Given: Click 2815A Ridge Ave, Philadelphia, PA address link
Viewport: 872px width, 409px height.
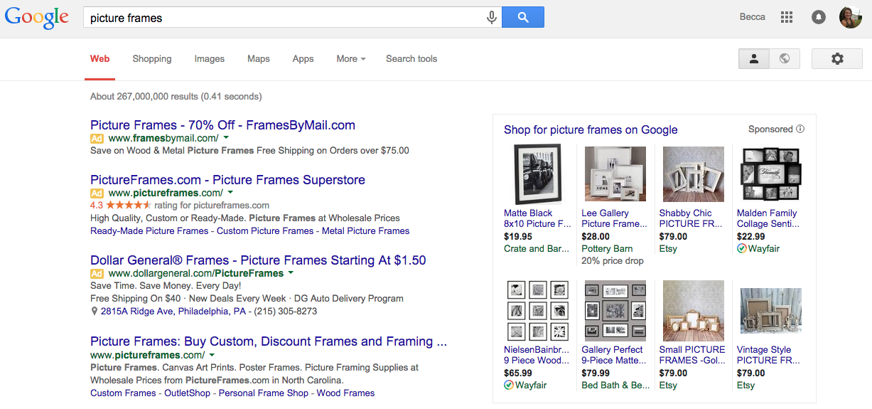Looking at the screenshot, I should tap(173, 312).
